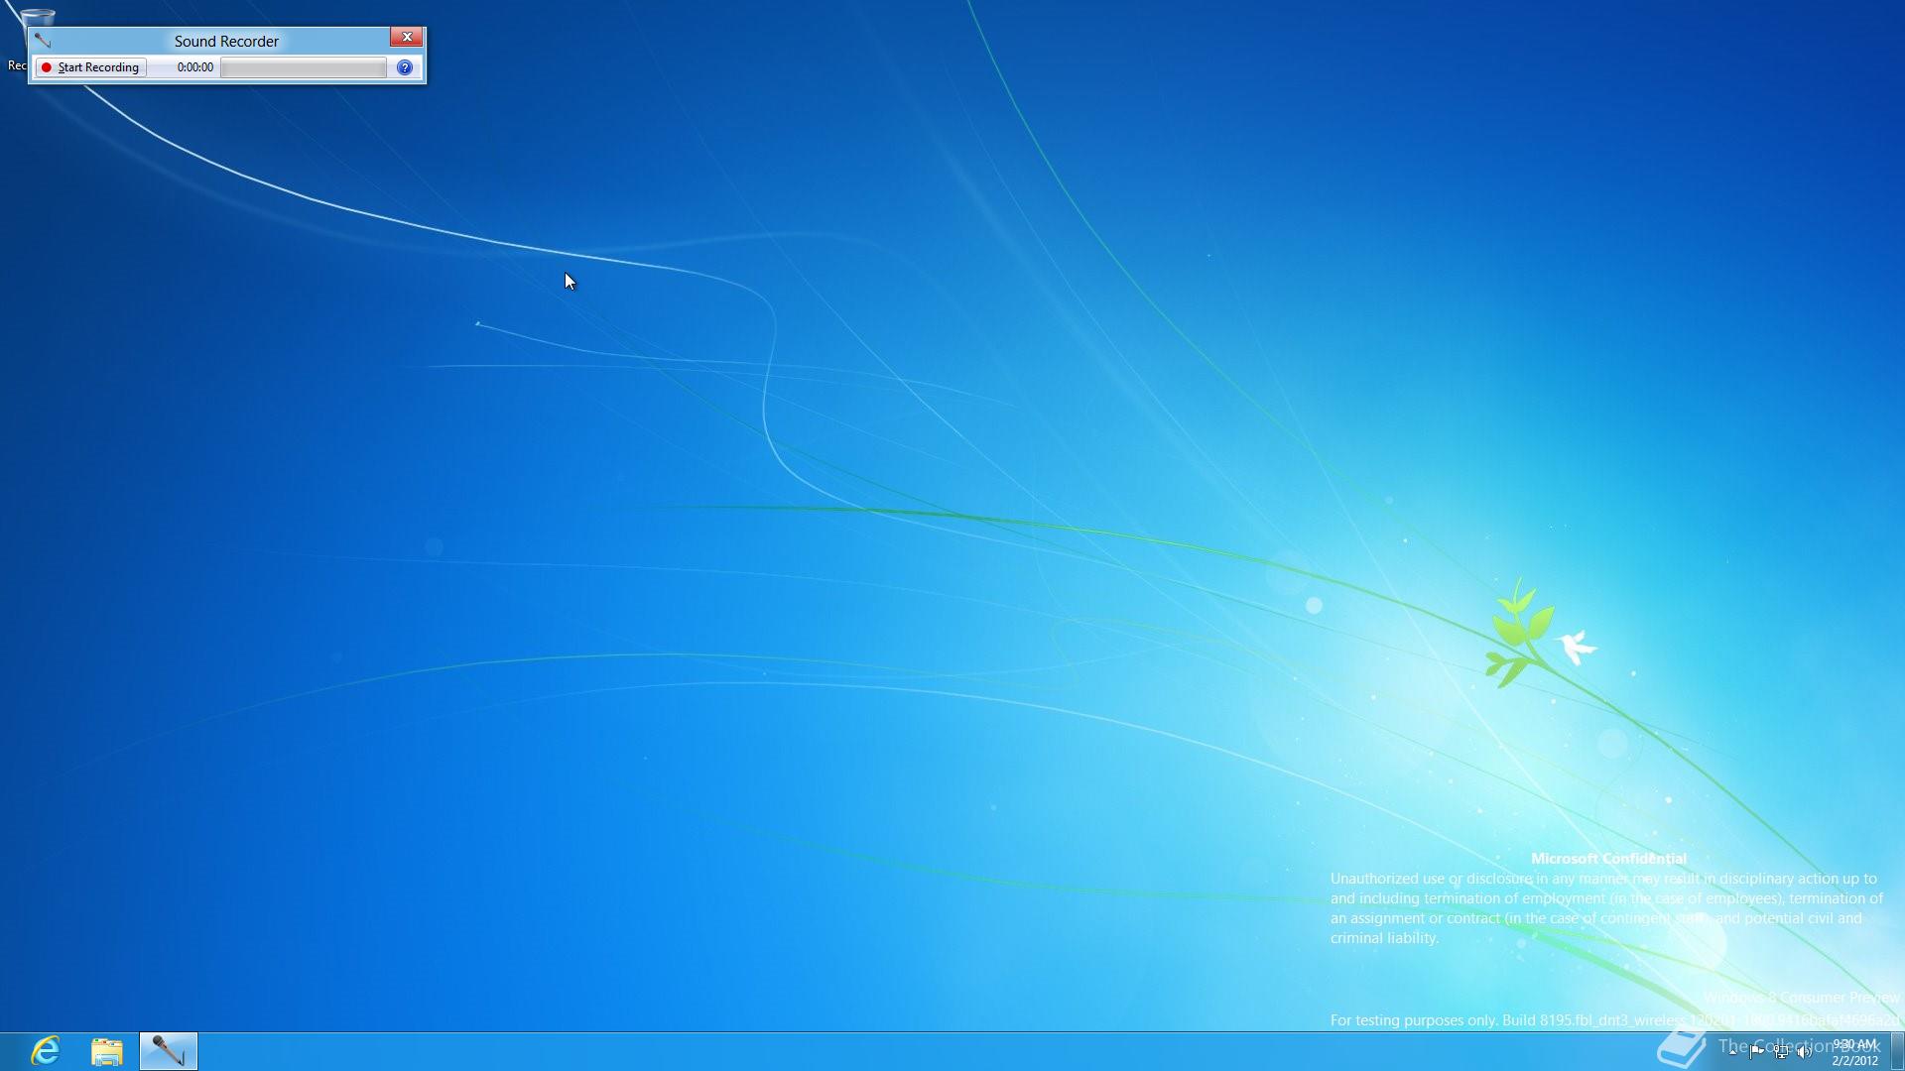Open the network status tray icon
Screen dimensions: 1905x1071
(x=1780, y=1051)
